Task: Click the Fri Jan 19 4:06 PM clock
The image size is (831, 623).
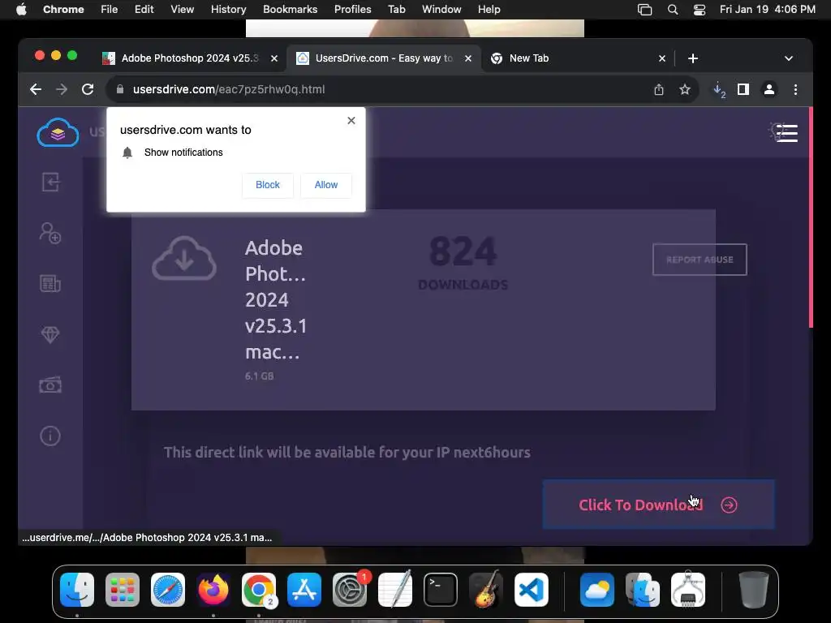Action: point(768,10)
